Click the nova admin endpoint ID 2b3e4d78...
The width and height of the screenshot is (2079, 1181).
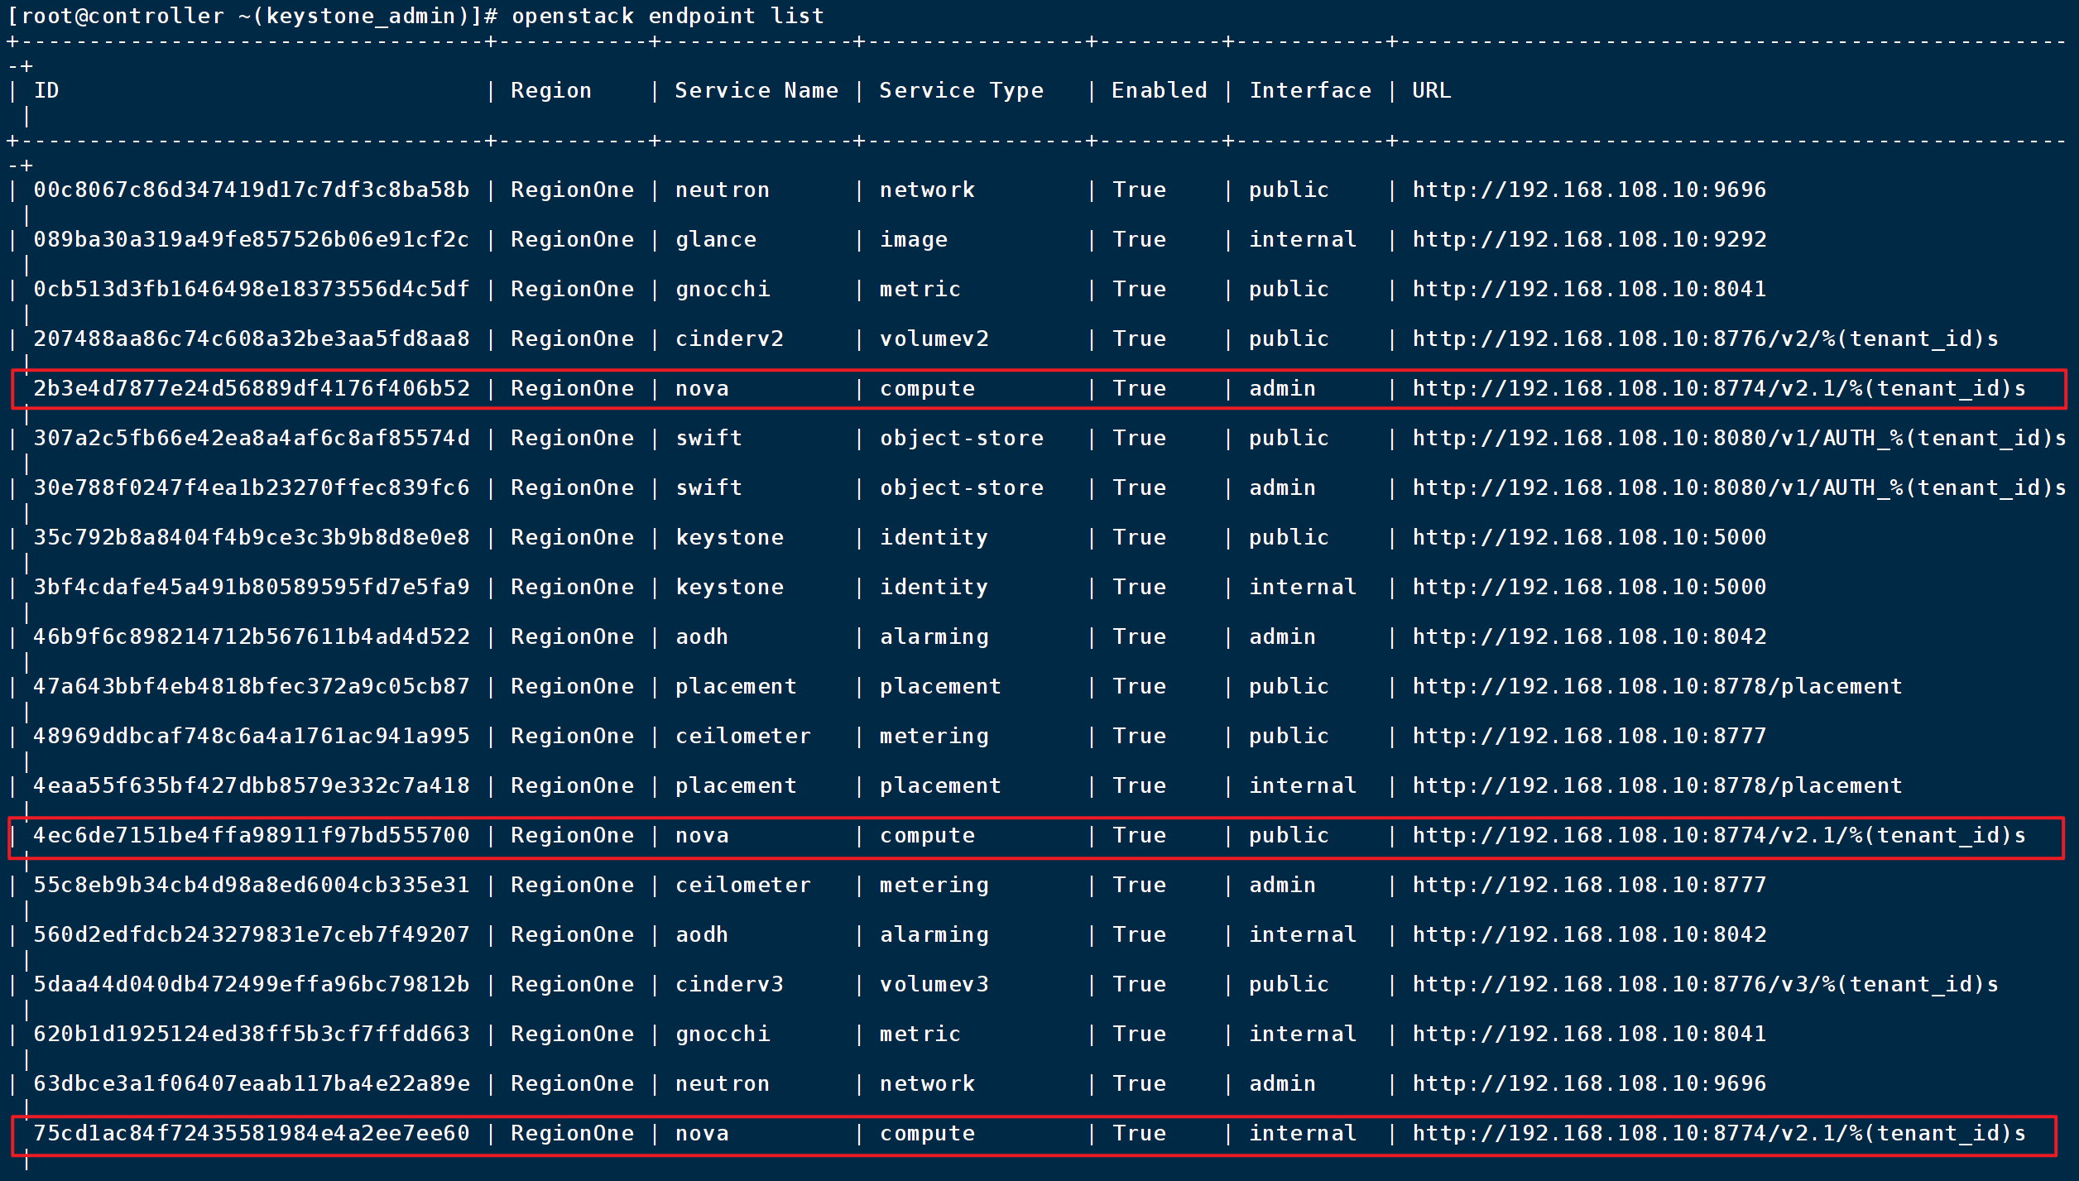[x=251, y=388]
